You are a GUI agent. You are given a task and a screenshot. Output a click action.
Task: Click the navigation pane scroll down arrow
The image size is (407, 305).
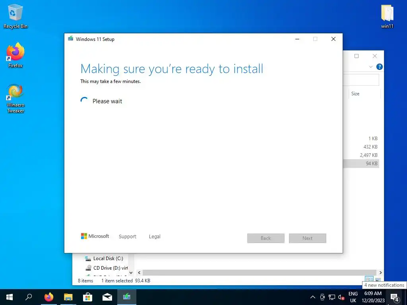coord(131,272)
